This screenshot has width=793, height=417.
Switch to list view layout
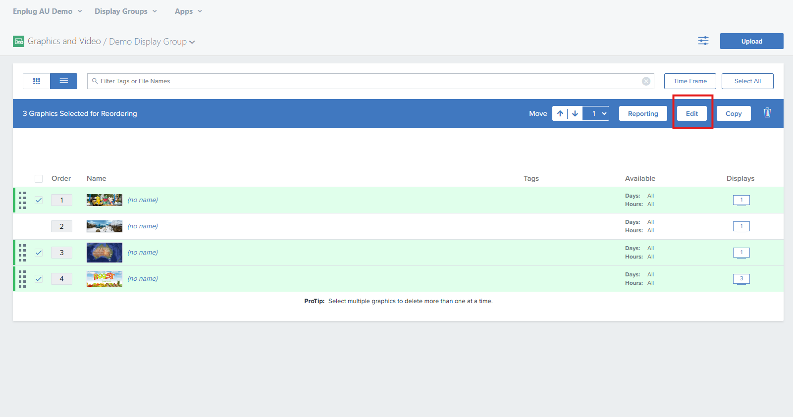64,81
